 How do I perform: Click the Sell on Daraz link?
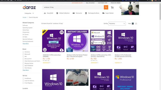point(90,3)
